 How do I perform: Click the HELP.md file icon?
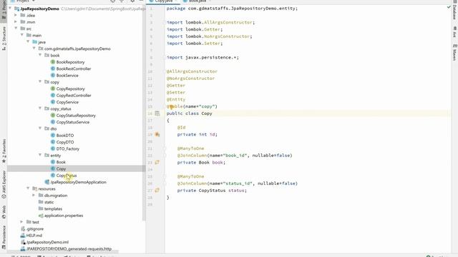click(23, 236)
